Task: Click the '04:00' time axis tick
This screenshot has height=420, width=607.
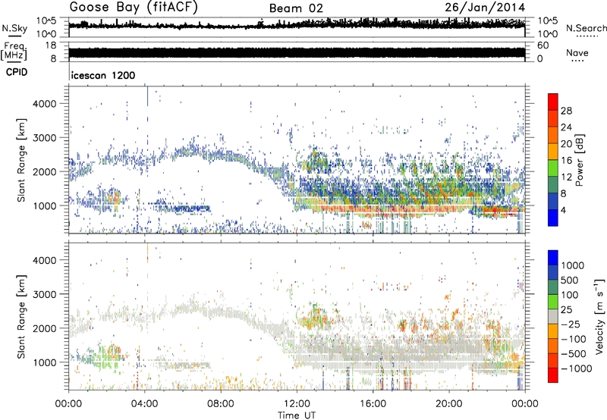Action: click(x=145, y=404)
